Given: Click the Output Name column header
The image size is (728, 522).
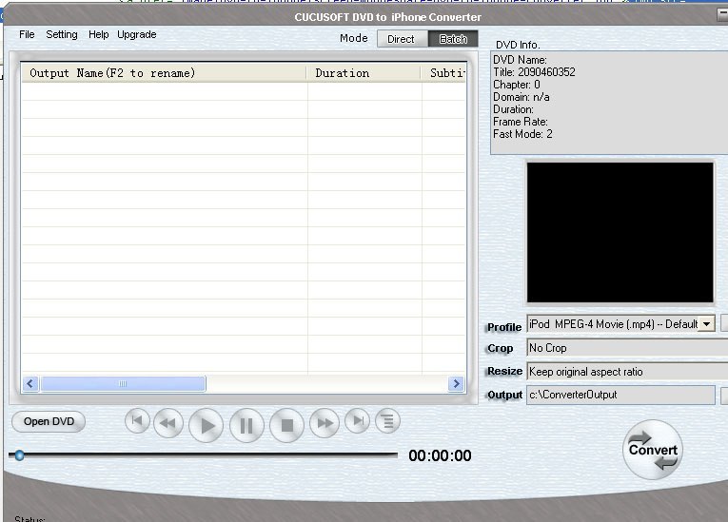Looking at the screenshot, I should pyautogui.click(x=164, y=73).
